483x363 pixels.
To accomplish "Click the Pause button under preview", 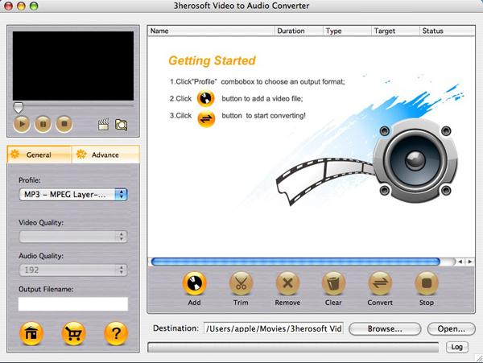I will click(43, 124).
